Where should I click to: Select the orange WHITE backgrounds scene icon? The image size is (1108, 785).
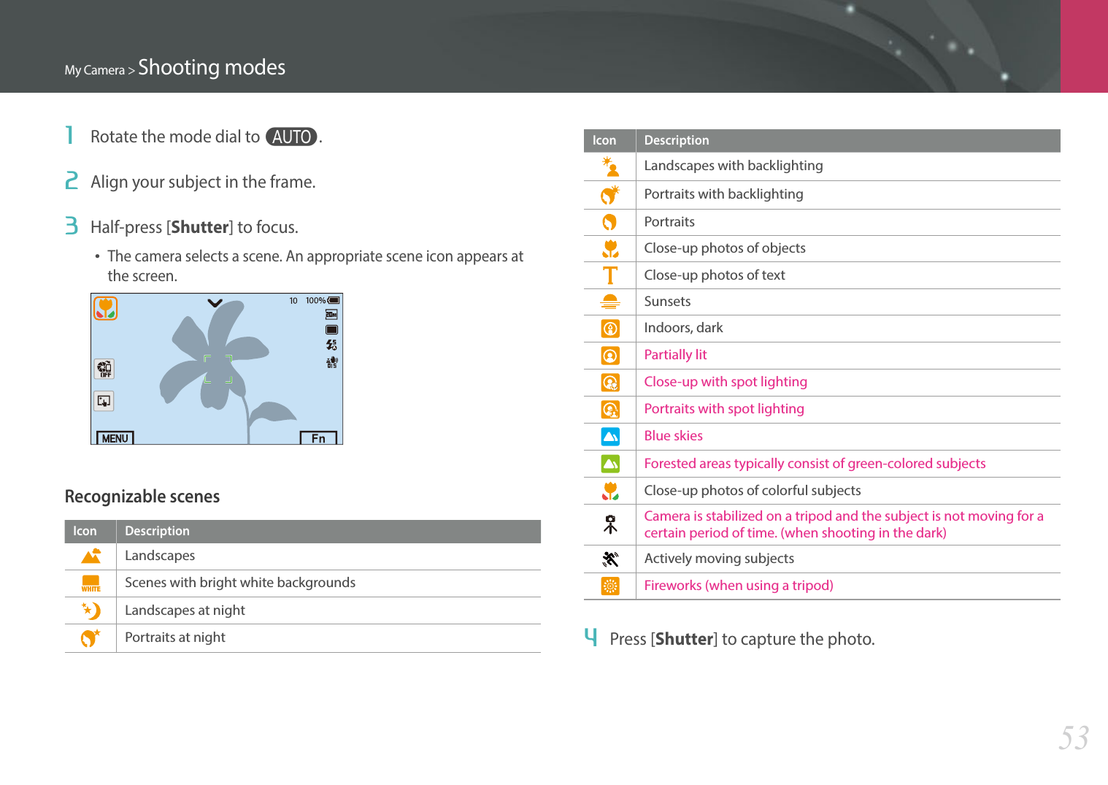click(91, 583)
